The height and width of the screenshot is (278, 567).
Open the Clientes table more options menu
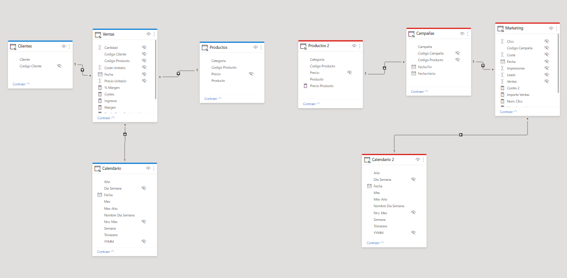pyautogui.click(x=69, y=46)
